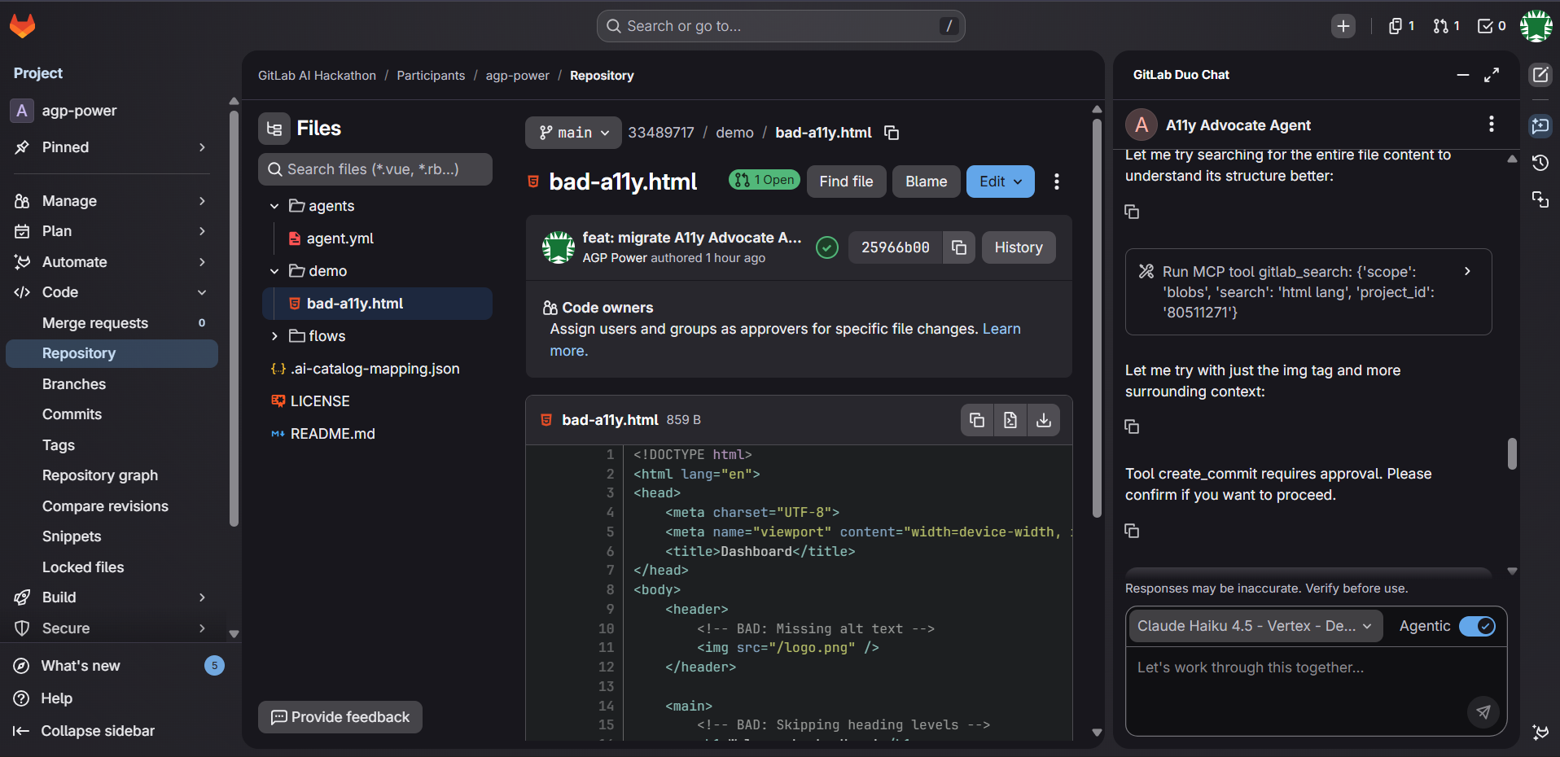This screenshot has width=1560, height=757.
Task: Open Merge requests in the sidebar
Action: pyautogui.click(x=112, y=323)
